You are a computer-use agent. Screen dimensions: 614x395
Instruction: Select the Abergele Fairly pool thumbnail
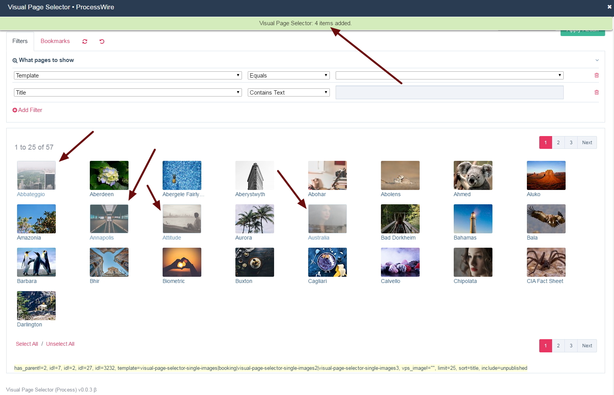tap(182, 175)
